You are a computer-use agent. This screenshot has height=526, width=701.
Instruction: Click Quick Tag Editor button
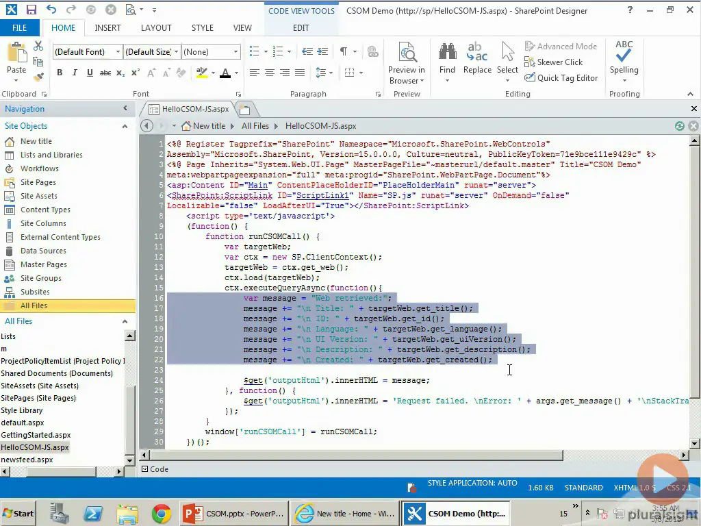click(561, 78)
